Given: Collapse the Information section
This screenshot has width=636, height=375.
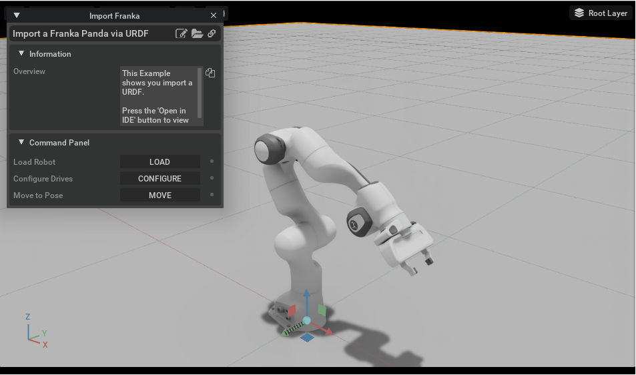Looking at the screenshot, I should (21, 53).
